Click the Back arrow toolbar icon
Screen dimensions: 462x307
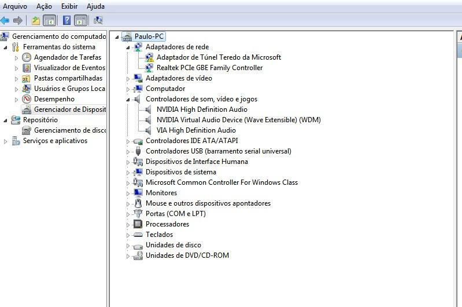point(5,20)
